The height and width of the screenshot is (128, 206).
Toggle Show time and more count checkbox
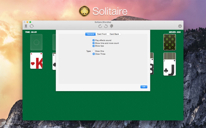point(93,43)
